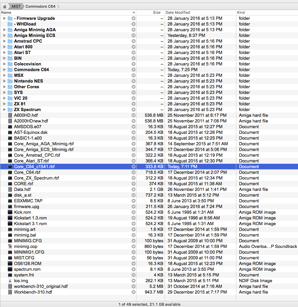Toggle sort direction arrow in Name header
The height and width of the screenshot is (307, 298).
click(x=134, y=12)
